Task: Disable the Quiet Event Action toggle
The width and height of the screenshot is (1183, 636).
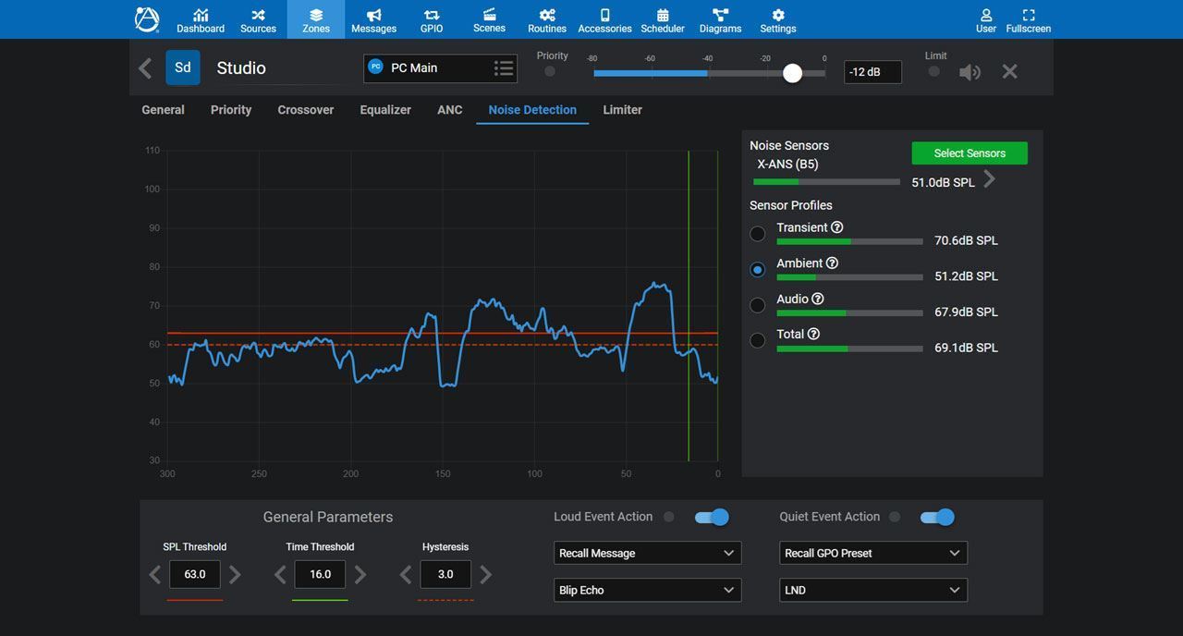Action: pos(936,517)
